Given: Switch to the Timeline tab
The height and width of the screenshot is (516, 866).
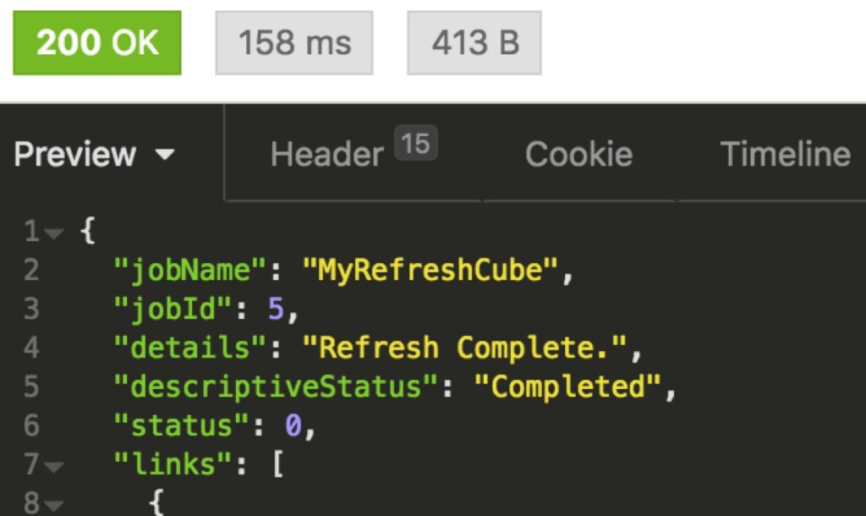Looking at the screenshot, I should pyautogui.click(x=785, y=155).
